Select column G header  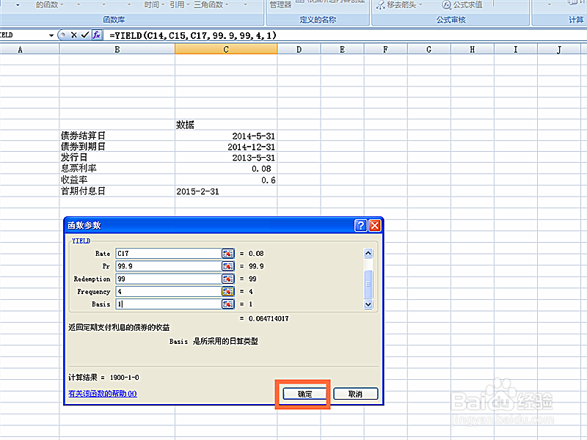[x=429, y=49]
